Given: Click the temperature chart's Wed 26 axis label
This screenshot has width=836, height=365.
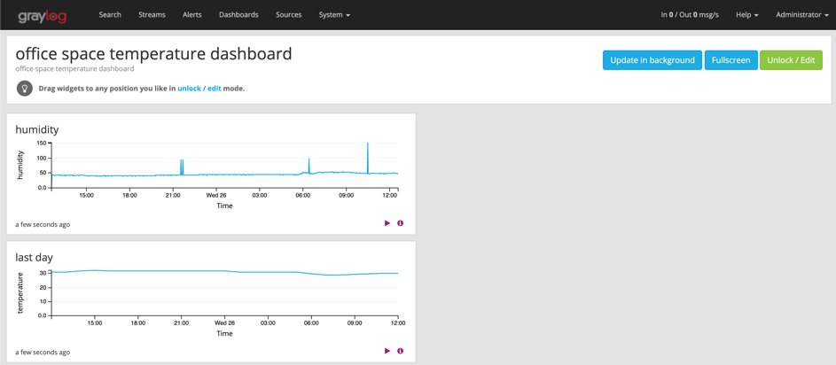Looking at the screenshot, I should (224, 323).
